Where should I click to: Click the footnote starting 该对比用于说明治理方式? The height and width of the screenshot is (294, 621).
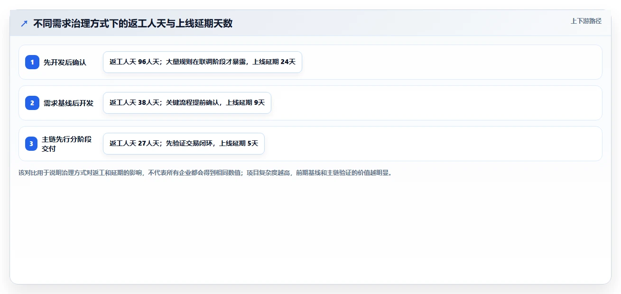coord(205,173)
